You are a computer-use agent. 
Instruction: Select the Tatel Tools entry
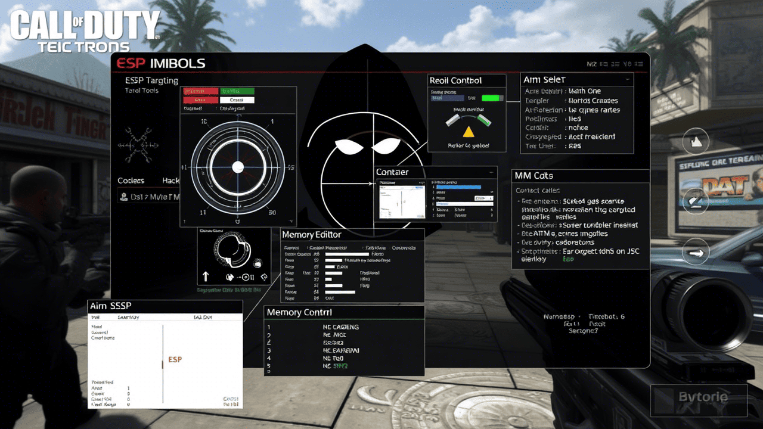pos(141,91)
